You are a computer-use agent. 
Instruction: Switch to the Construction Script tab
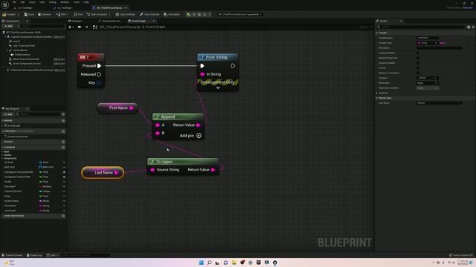coord(109,21)
